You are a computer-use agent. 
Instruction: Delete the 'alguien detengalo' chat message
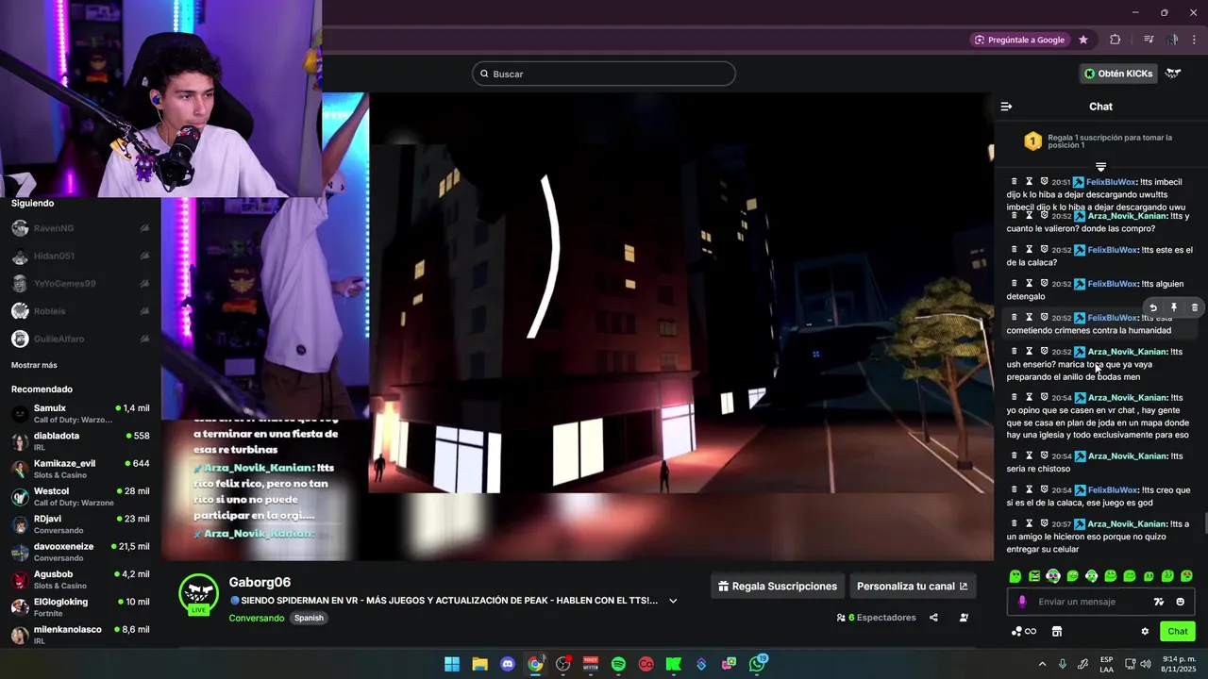pyautogui.click(x=1015, y=283)
